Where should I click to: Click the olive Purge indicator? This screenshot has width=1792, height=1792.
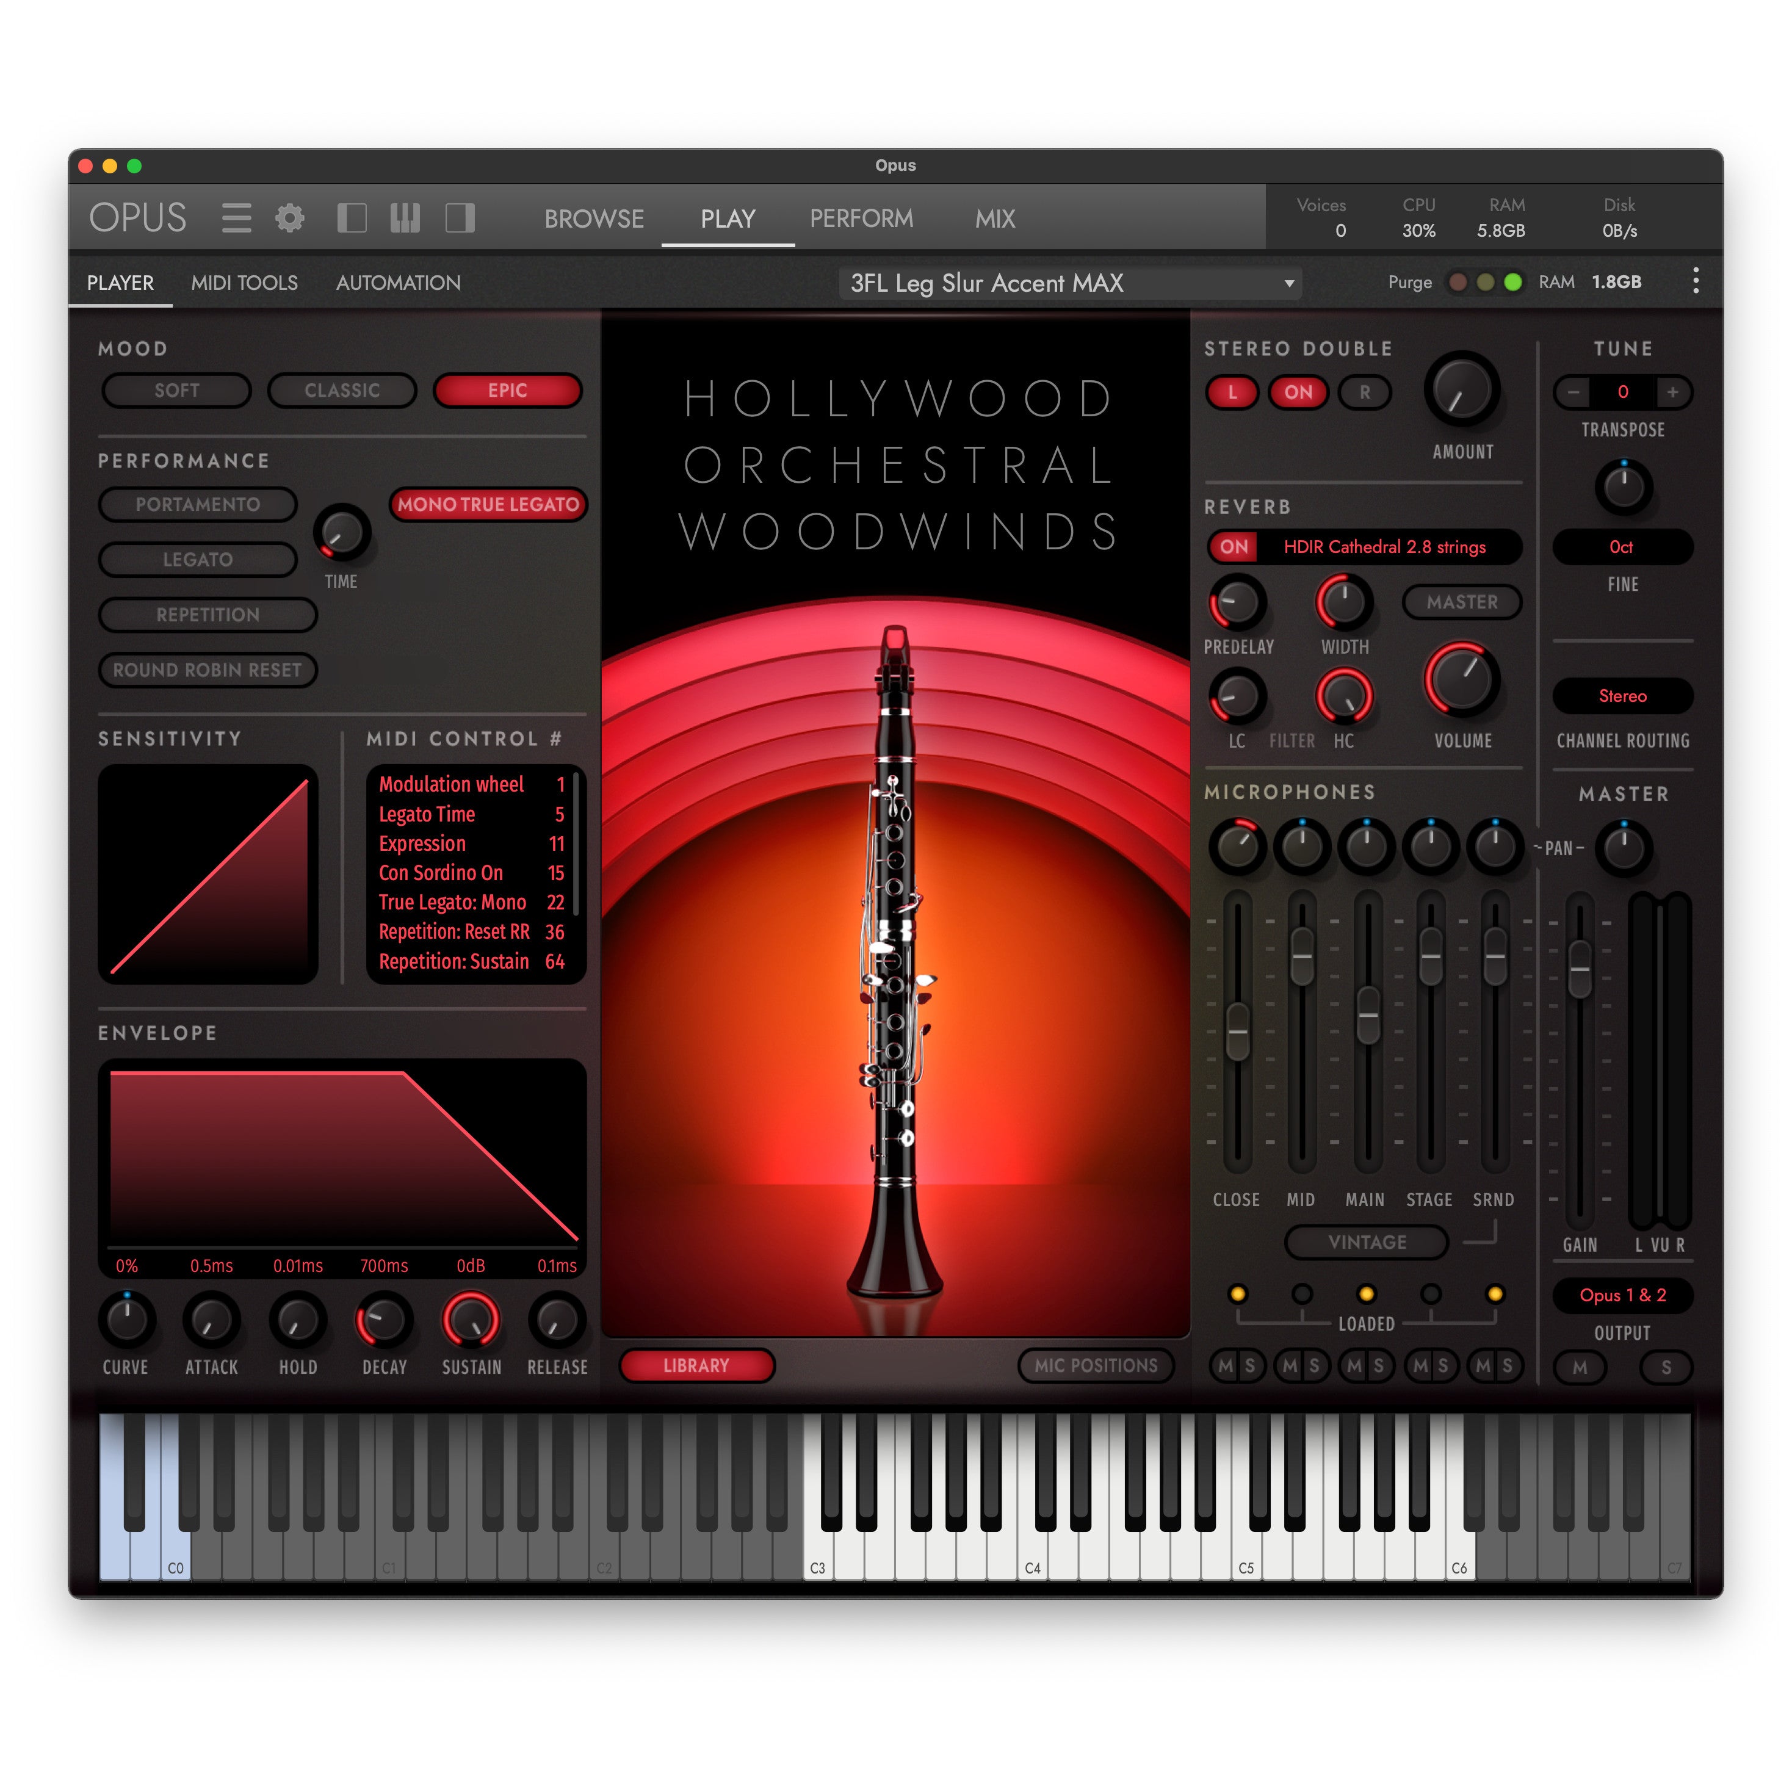point(1485,282)
